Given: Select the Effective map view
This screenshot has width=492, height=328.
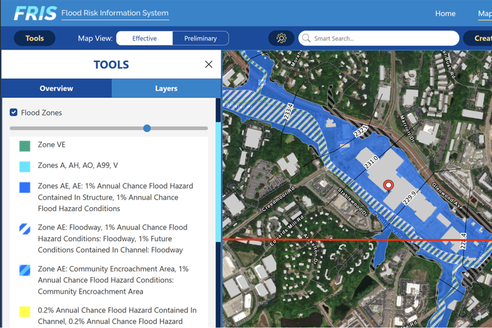Looking at the screenshot, I should [144, 38].
